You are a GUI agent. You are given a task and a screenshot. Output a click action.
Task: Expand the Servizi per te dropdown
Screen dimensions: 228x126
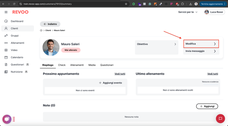(188, 12)
